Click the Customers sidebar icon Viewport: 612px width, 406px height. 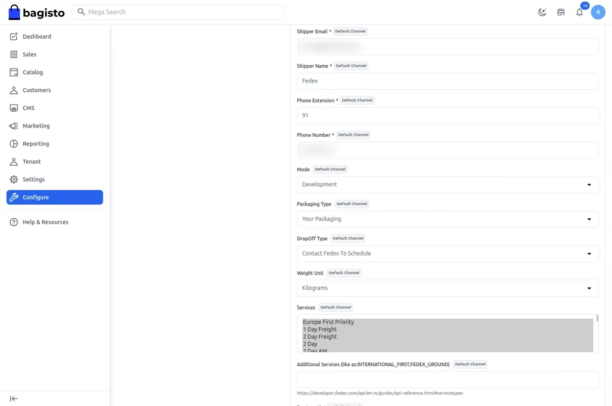[14, 90]
